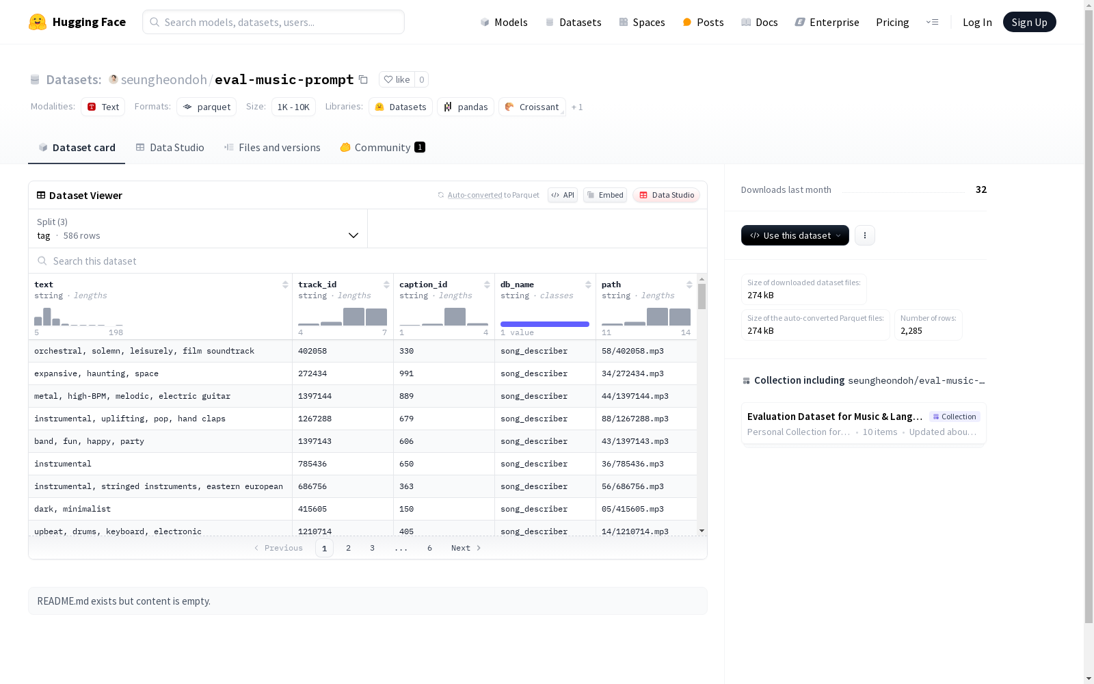Sort the caption_id column

pos(487,285)
